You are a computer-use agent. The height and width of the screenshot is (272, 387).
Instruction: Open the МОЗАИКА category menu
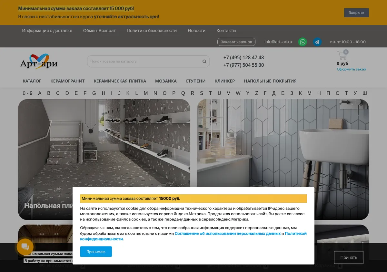[x=166, y=81]
